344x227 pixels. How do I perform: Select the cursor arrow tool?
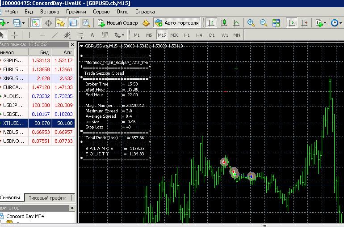[x=2, y=35]
